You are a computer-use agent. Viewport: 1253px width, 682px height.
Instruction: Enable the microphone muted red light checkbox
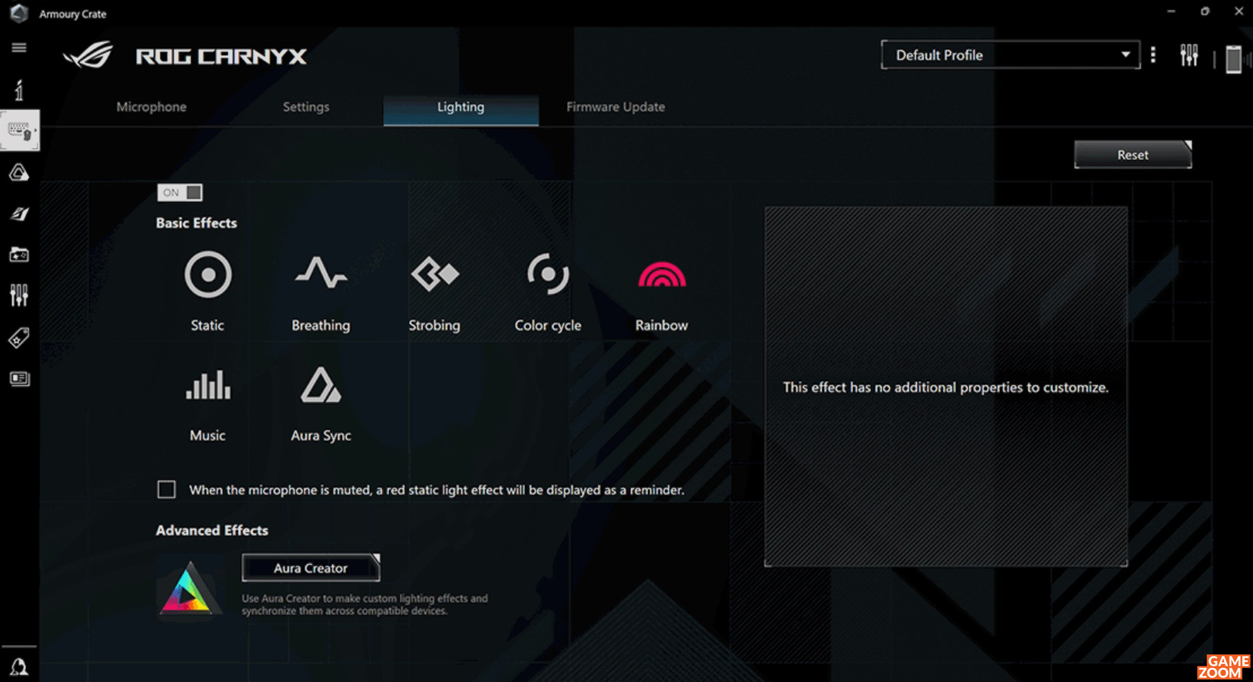(167, 489)
